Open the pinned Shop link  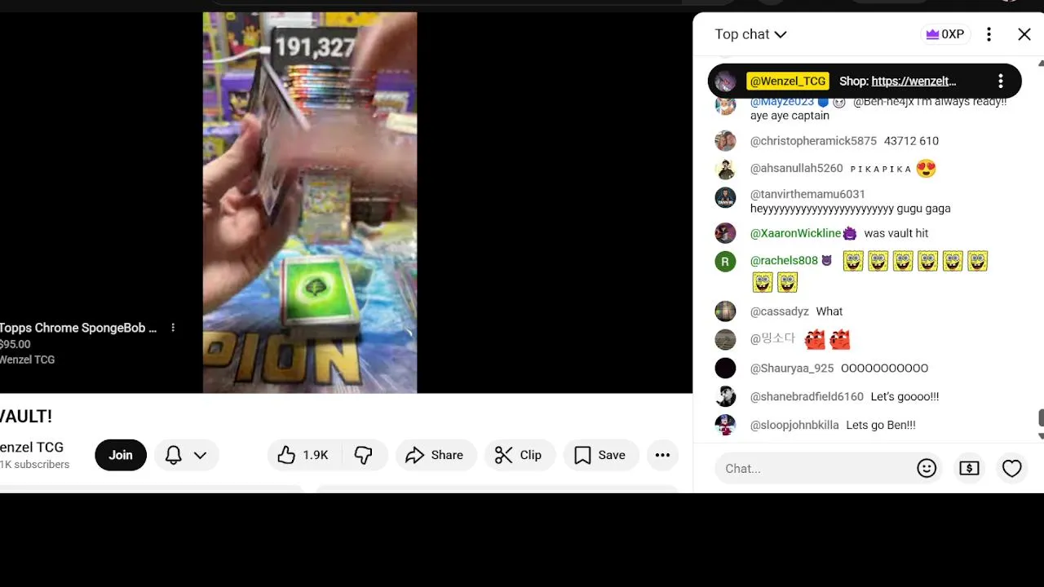click(913, 81)
